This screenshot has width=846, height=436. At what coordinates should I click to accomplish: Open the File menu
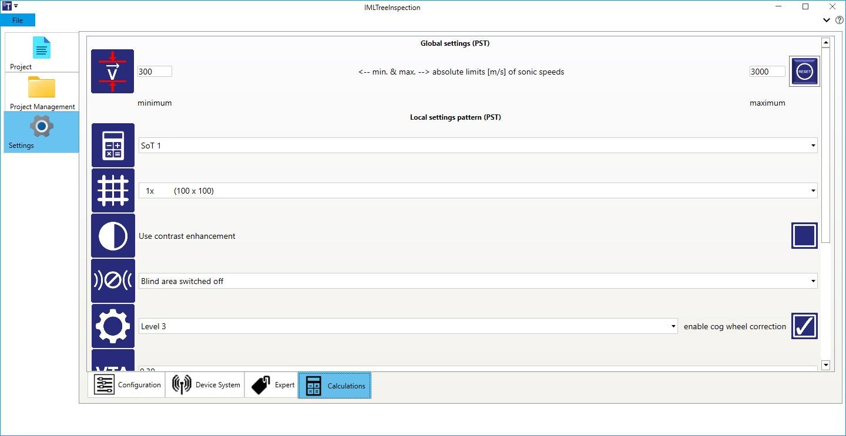click(18, 20)
